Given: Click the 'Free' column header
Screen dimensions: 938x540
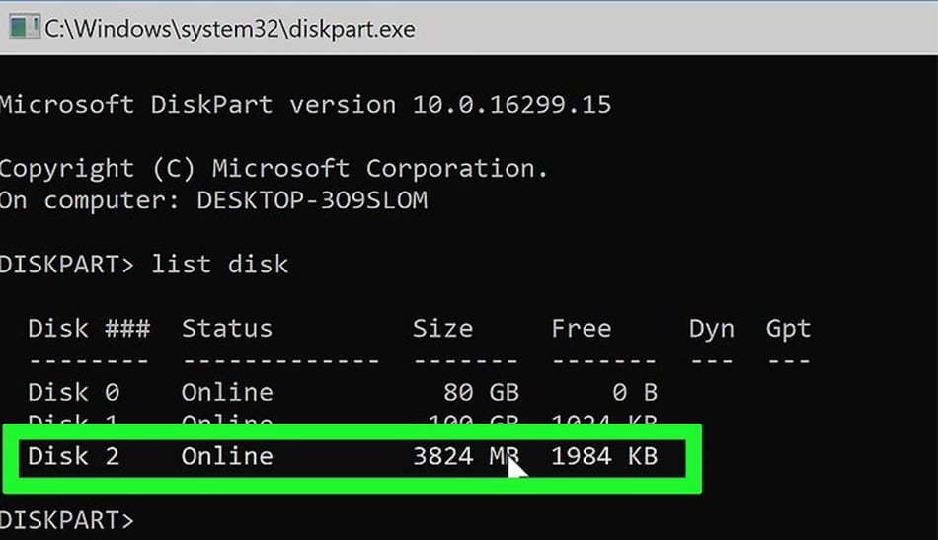Looking at the screenshot, I should 582,329.
